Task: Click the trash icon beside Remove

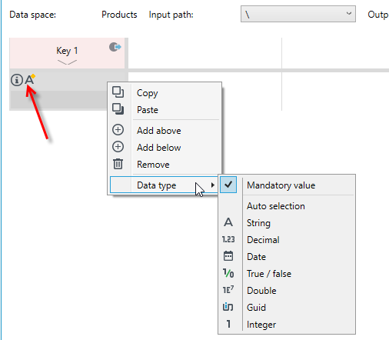Action: tap(118, 164)
